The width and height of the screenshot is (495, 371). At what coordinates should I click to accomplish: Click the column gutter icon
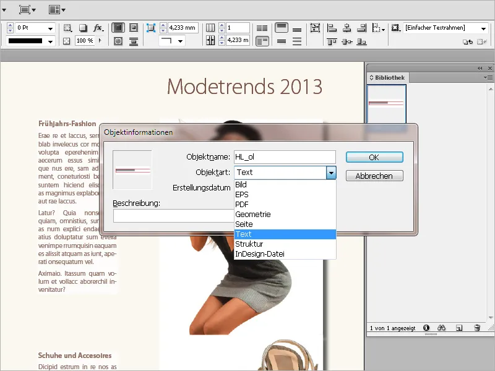[210, 40]
